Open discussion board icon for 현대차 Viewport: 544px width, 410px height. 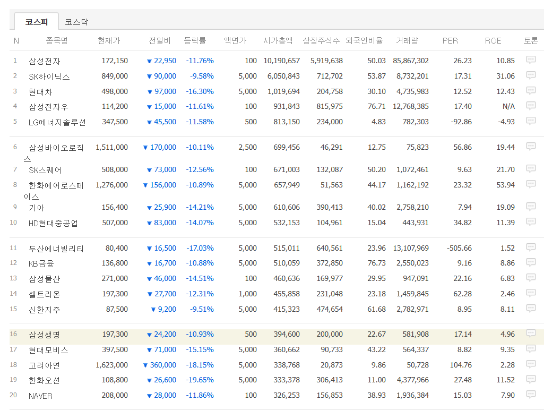531,91
